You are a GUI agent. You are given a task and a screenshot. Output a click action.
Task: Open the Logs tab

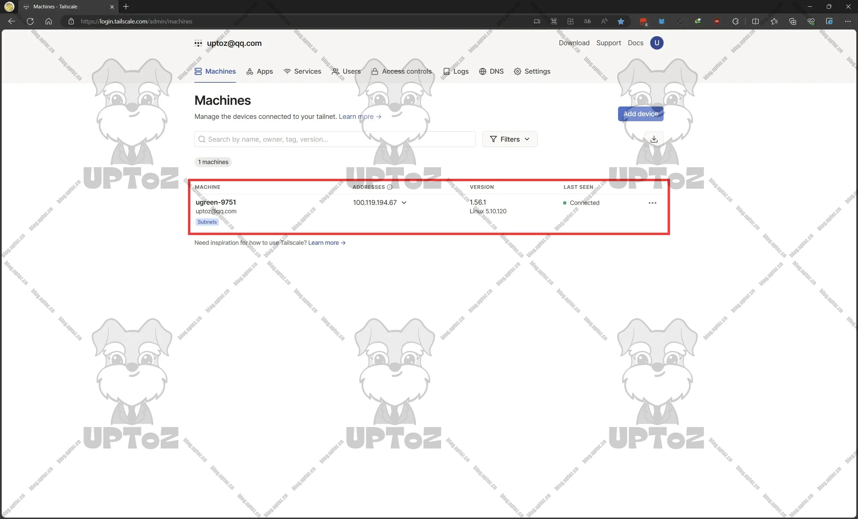coord(455,71)
